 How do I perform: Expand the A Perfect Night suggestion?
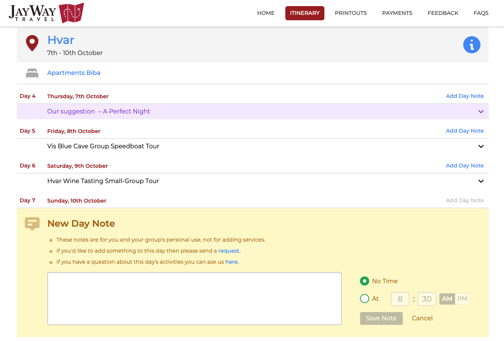pyautogui.click(x=481, y=112)
